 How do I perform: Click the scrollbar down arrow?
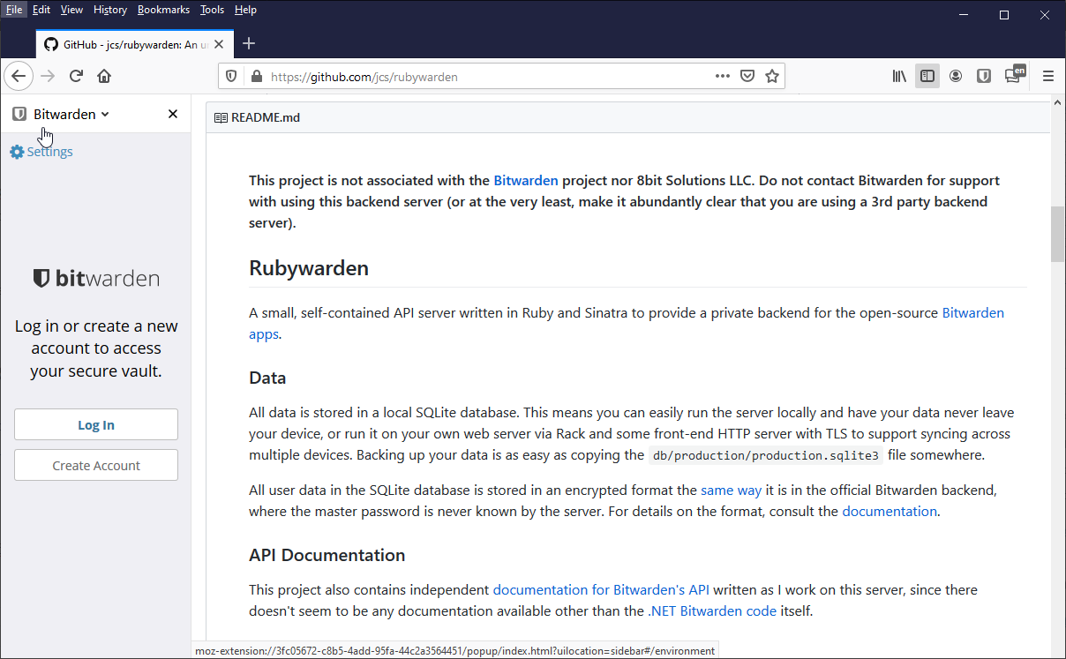click(x=1057, y=650)
